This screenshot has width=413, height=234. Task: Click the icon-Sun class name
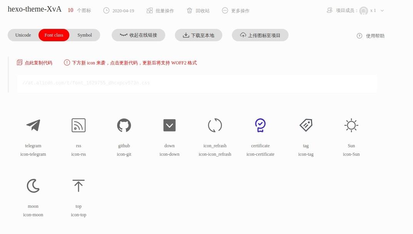(x=351, y=154)
